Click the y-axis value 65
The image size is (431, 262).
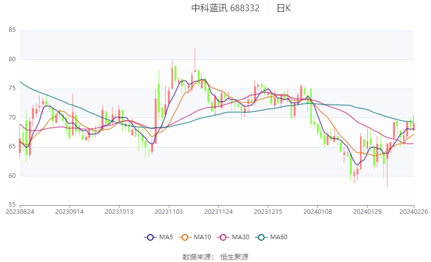tap(12, 146)
